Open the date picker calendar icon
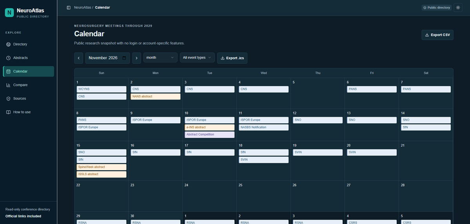470x224 pixels. point(124,58)
